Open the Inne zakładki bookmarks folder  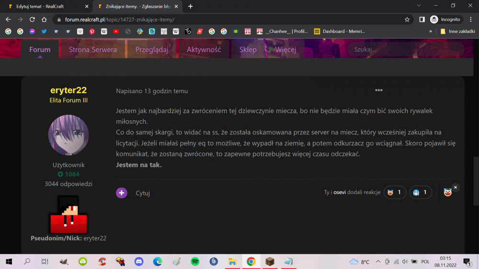[x=457, y=32]
